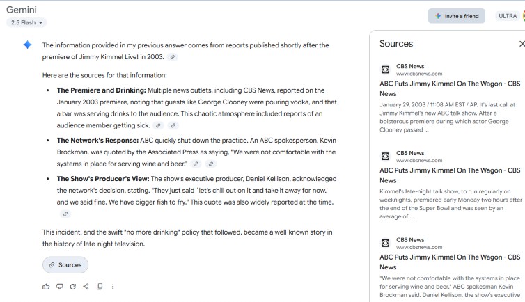Click citation link icon under Producer's View paragraph

(x=65, y=214)
